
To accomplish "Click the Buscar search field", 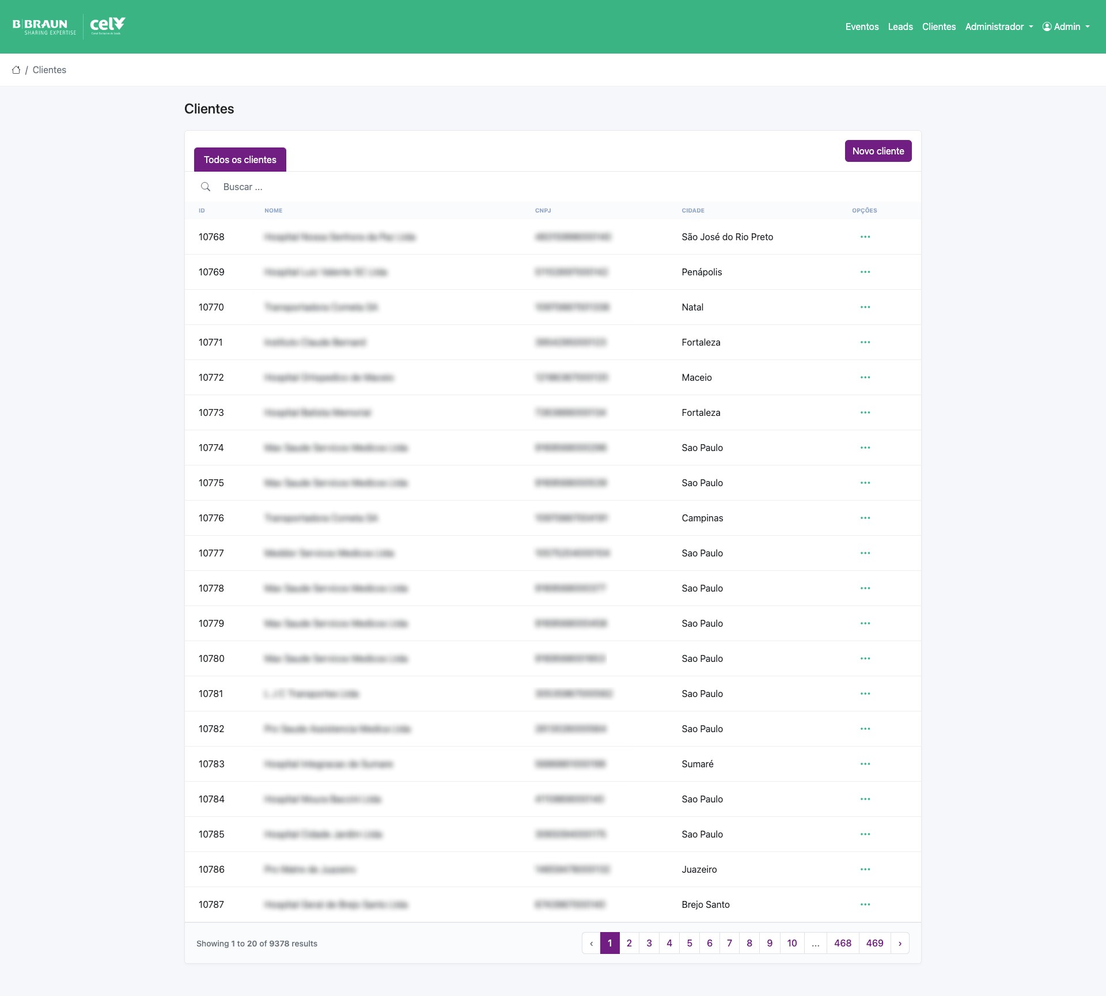I will click(x=403, y=187).
